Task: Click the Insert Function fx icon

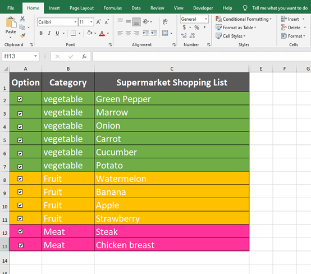Action: pyautogui.click(x=84, y=57)
